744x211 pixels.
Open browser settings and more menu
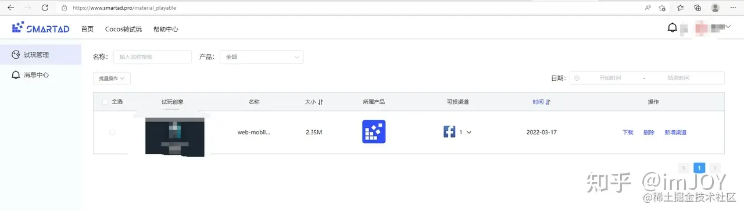(x=732, y=8)
